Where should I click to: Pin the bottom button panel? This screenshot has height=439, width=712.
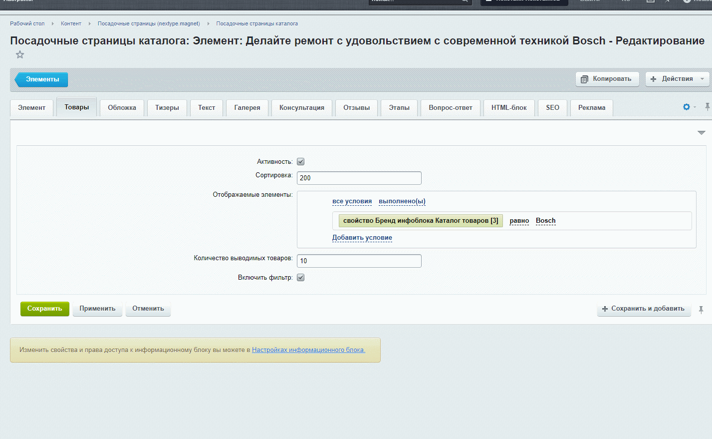[x=701, y=310]
